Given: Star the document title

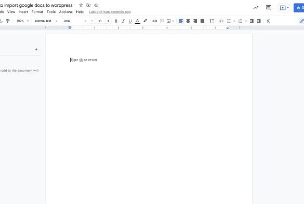Looking at the screenshot, I should point(81,5).
